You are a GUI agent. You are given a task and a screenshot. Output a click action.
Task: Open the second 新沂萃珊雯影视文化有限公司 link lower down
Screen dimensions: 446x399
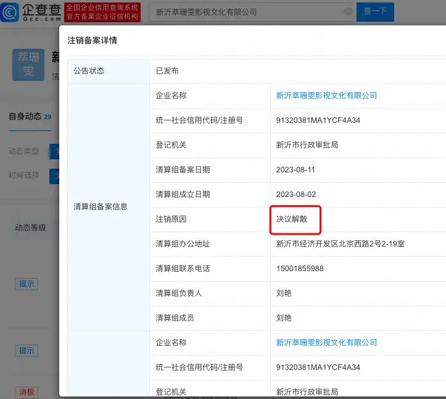(326, 343)
